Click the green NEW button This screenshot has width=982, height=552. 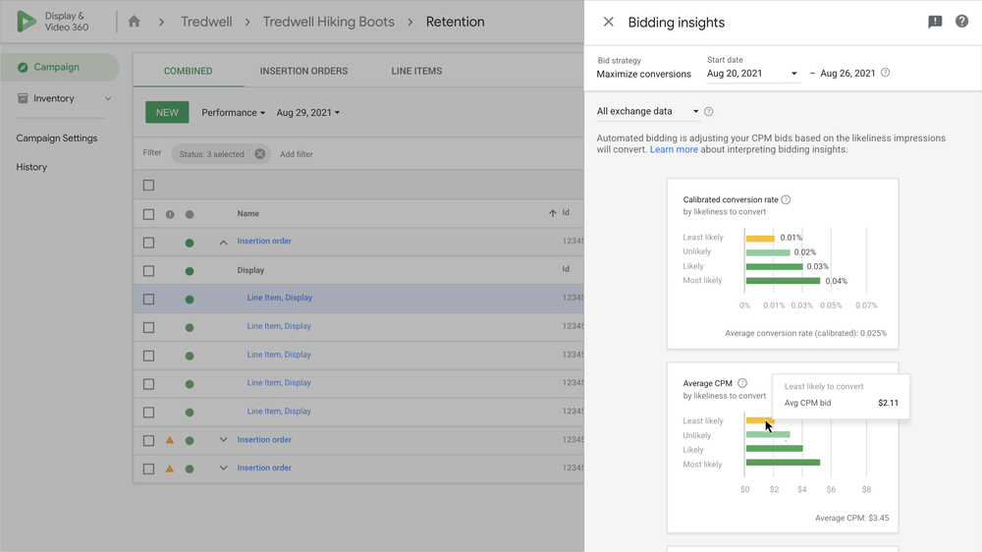(x=167, y=113)
